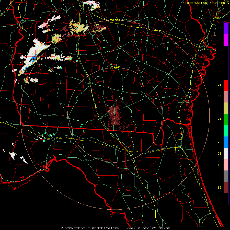
Task: Click the UK legend label
Action: point(220,40)
